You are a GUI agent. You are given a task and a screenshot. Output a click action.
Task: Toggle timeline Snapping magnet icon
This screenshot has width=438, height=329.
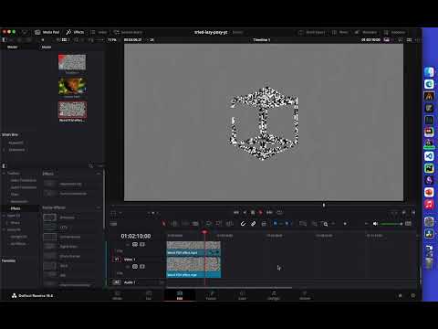pos(243,224)
